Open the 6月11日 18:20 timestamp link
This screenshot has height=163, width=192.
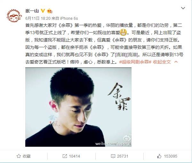38,18
